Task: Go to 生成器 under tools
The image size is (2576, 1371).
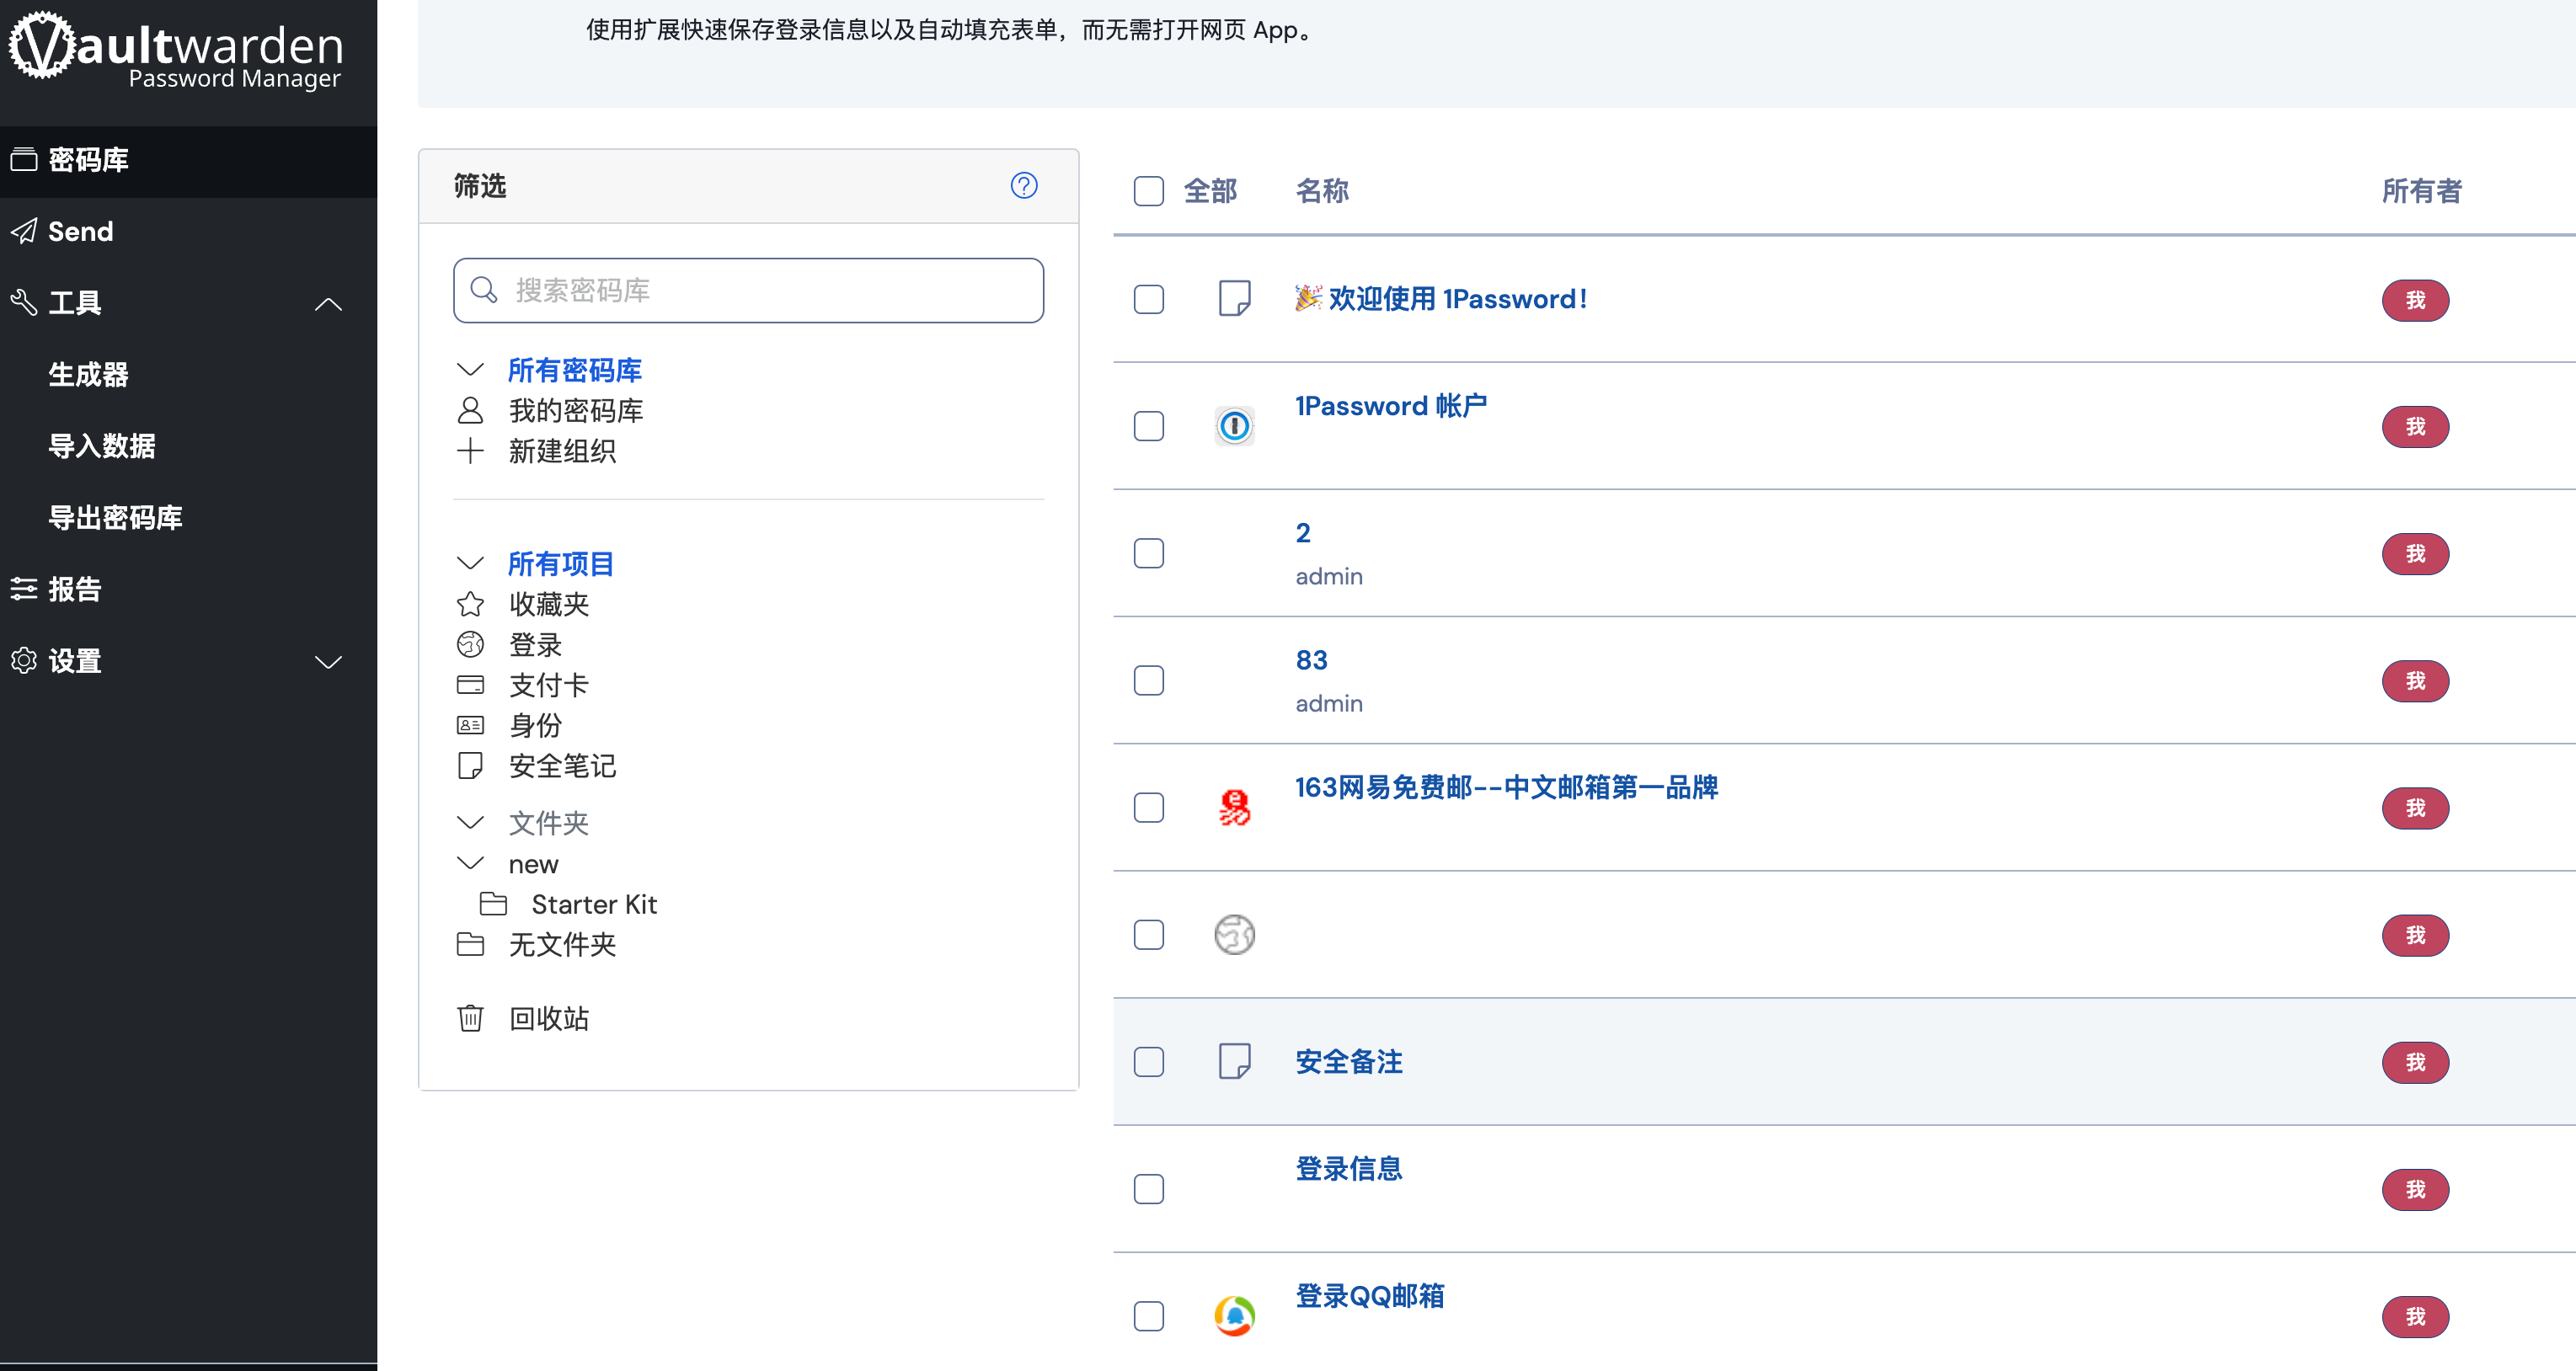Action: tap(88, 375)
